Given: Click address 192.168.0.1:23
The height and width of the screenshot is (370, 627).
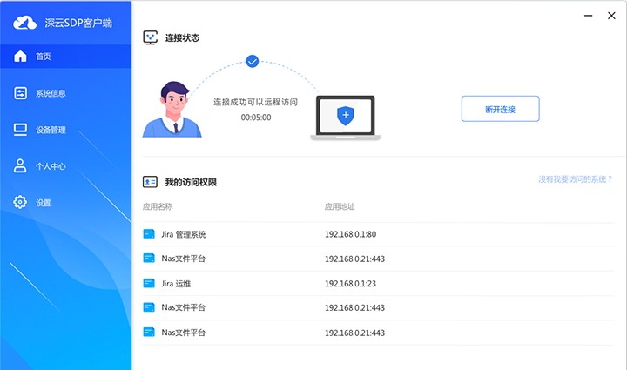Looking at the screenshot, I should tap(350, 284).
